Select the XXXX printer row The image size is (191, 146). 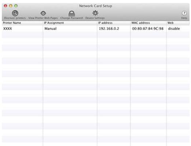point(96,29)
